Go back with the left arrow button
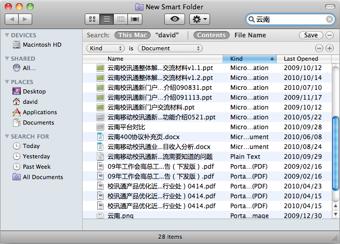This screenshot has height=244, width=340. [x=11, y=19]
